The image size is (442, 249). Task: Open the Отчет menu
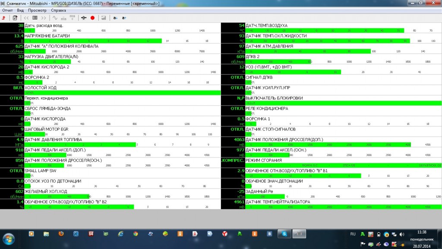pos(7,10)
